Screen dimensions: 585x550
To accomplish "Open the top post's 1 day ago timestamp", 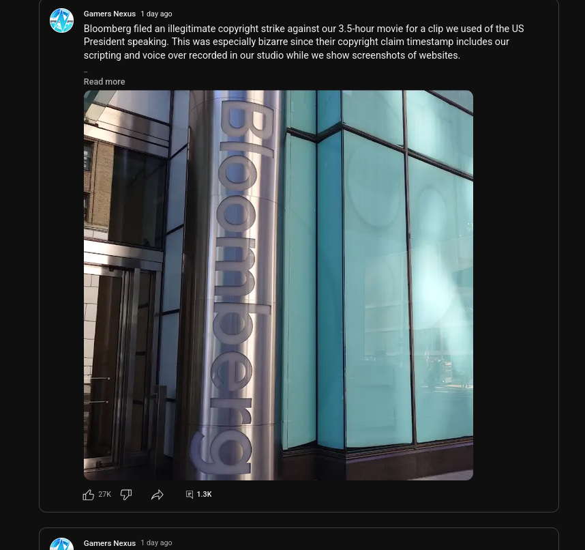I will (156, 14).
